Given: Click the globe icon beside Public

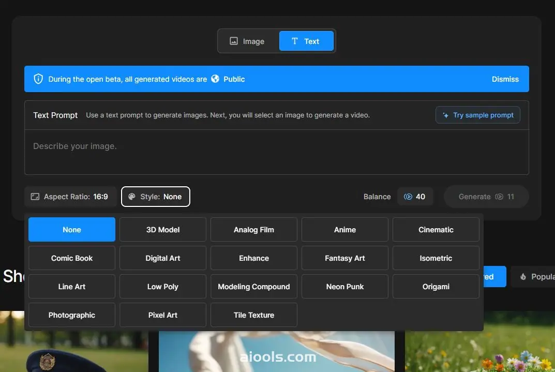Looking at the screenshot, I should (x=215, y=79).
